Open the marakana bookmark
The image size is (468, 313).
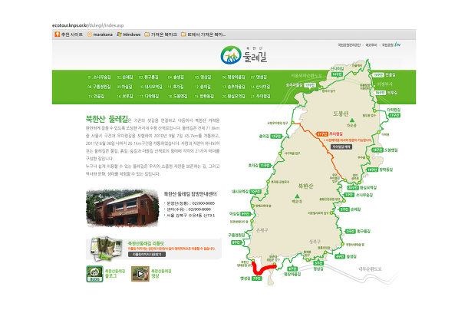coord(100,35)
